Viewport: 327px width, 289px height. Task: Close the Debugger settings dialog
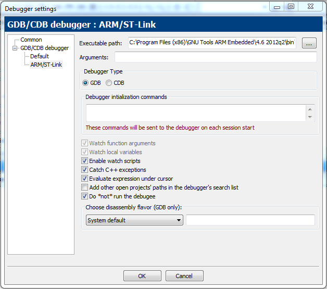pyautogui.click(x=310, y=7)
